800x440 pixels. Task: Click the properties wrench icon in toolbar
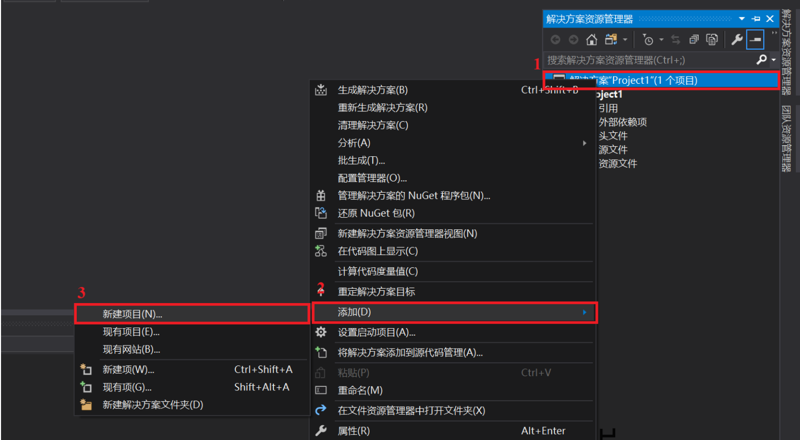[737, 39]
